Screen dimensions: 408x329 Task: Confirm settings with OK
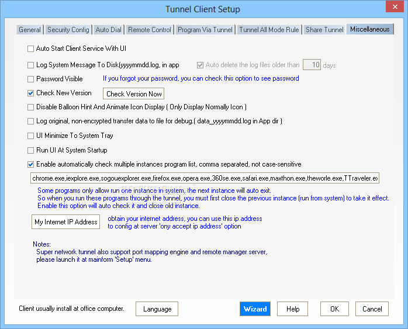[334, 309]
